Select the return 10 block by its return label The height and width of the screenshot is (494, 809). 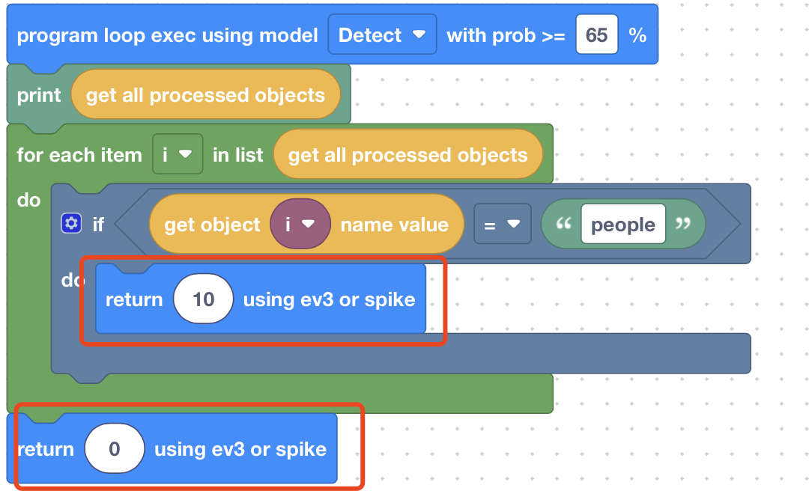(x=134, y=299)
